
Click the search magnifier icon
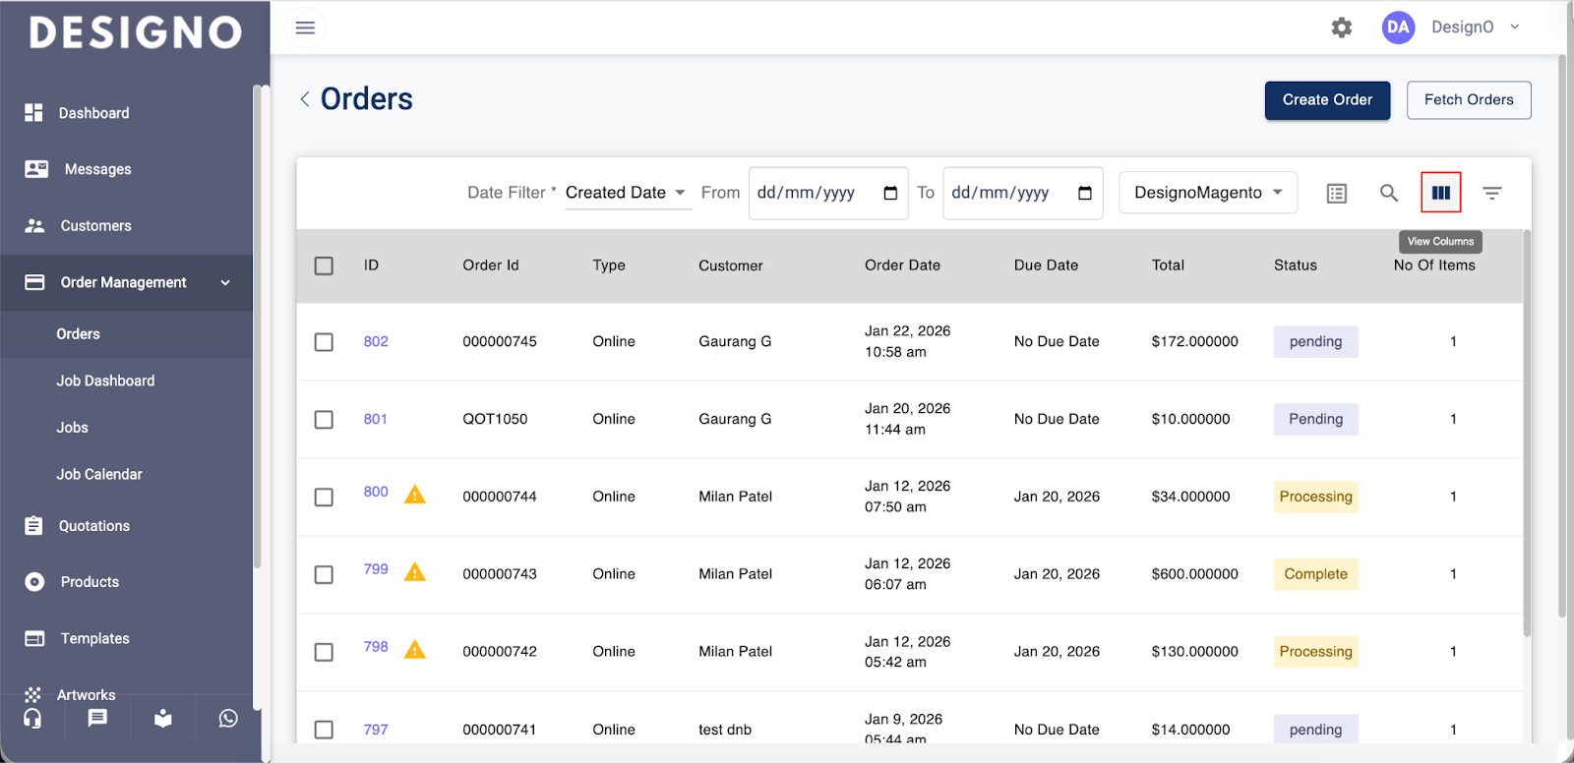1388,193
